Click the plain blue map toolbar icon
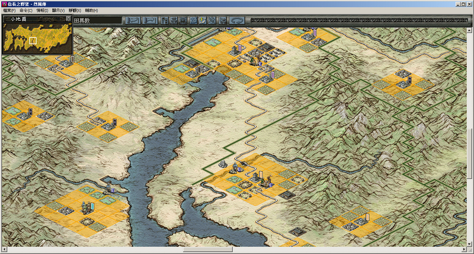 [x=194, y=20]
